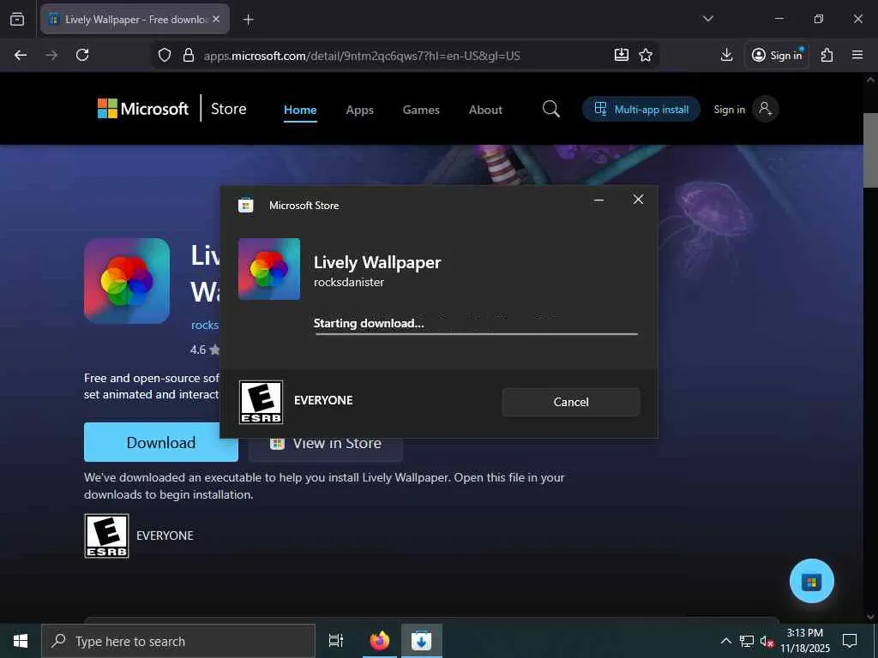
Task: Click the download progress bar in dialog
Action: click(x=476, y=334)
